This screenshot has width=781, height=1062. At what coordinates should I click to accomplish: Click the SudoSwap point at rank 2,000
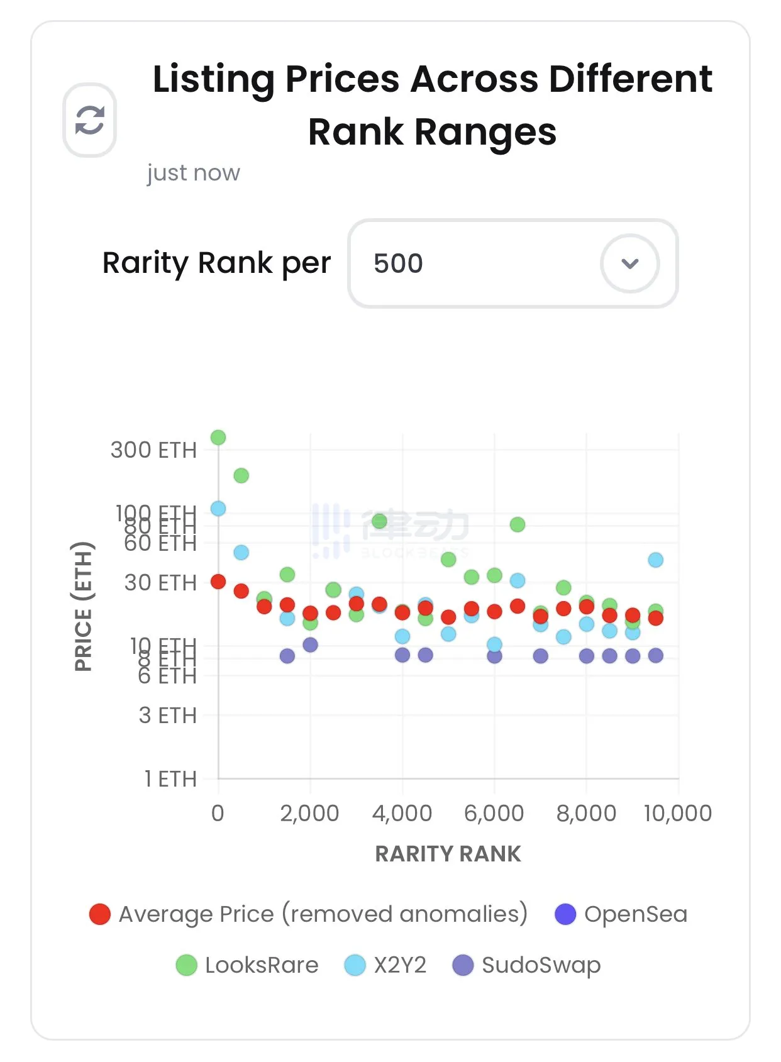point(310,644)
